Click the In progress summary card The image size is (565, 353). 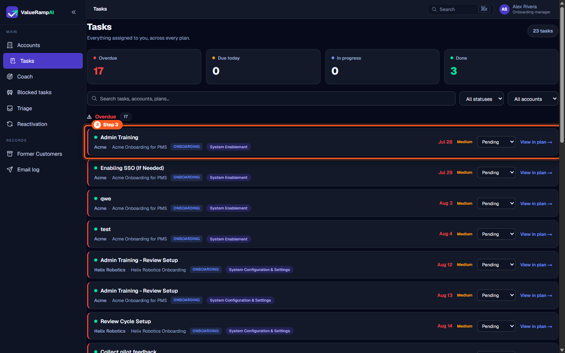pos(382,67)
